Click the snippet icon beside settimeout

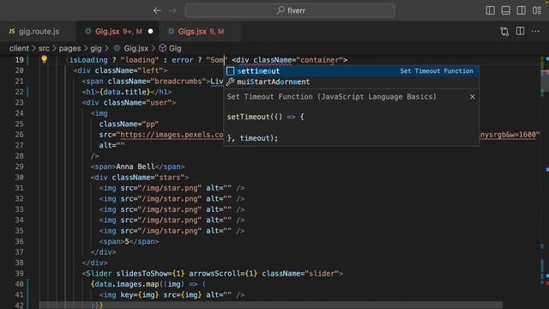(230, 71)
